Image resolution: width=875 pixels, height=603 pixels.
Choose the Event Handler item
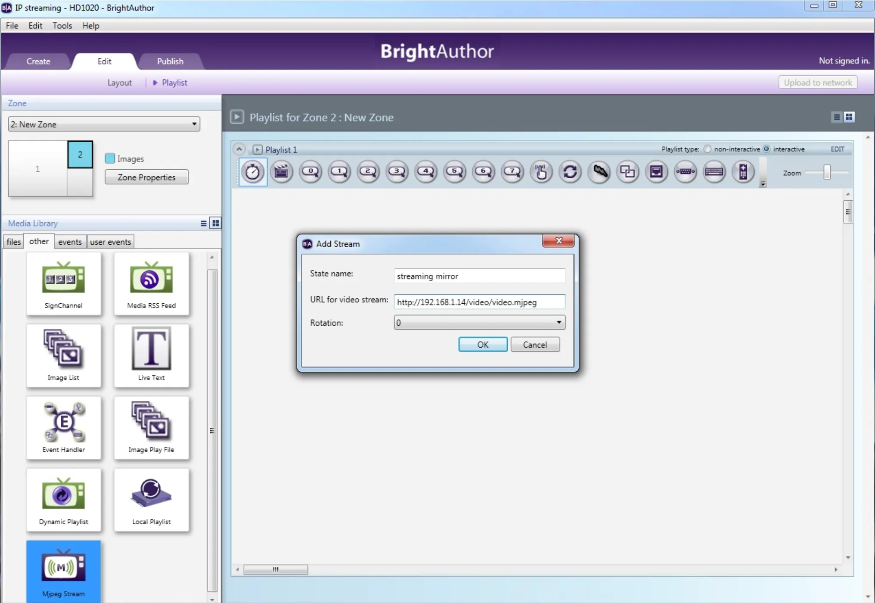coord(64,428)
